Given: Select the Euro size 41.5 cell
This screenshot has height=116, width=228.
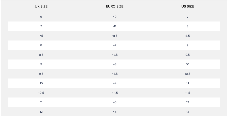Looking at the screenshot, I should [115, 36].
